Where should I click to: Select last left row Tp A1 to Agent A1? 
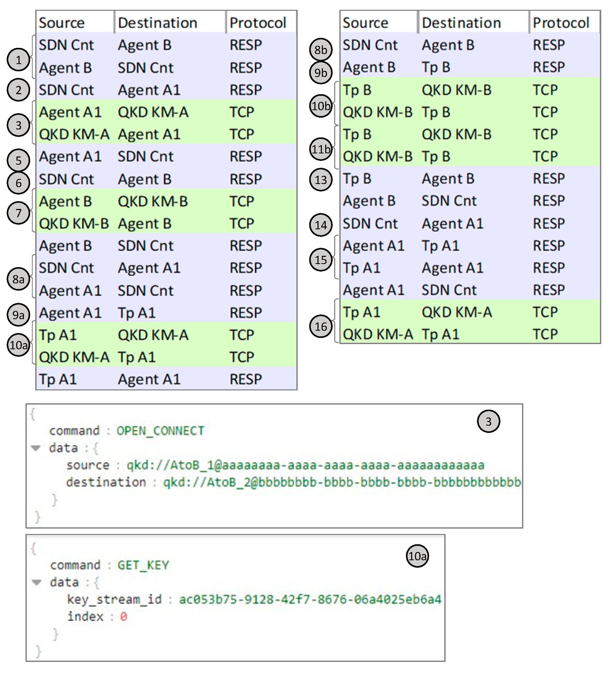click(x=166, y=379)
